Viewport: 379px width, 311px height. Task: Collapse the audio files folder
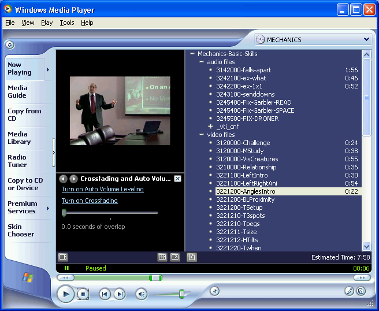(x=201, y=62)
